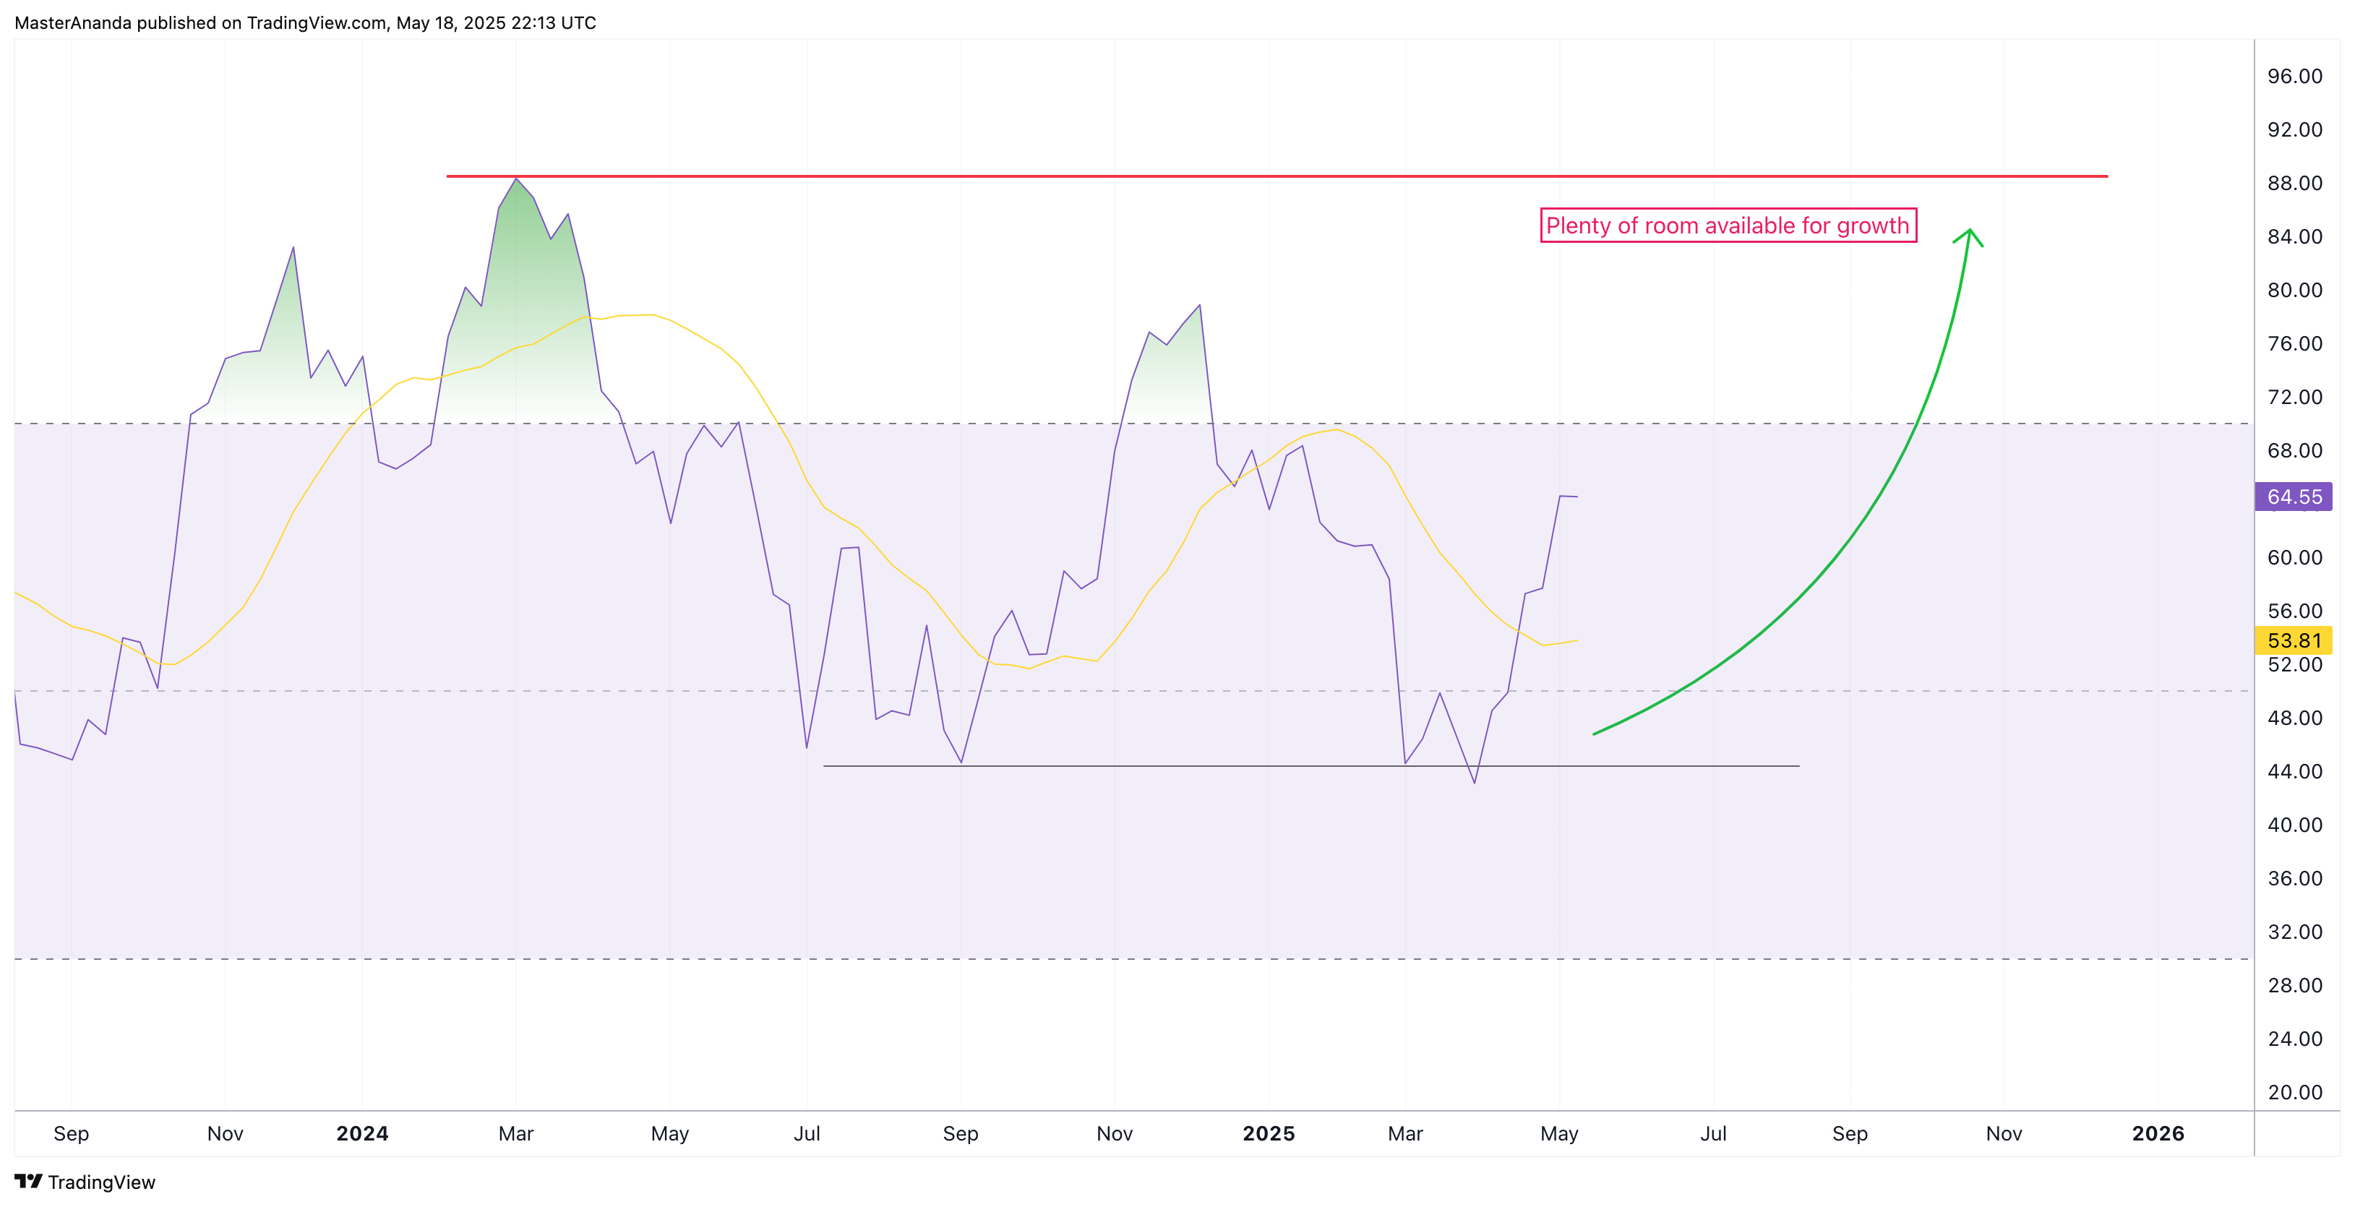Click the 48.00 price axis label
This screenshot has height=1207, width=2355.
(2295, 718)
